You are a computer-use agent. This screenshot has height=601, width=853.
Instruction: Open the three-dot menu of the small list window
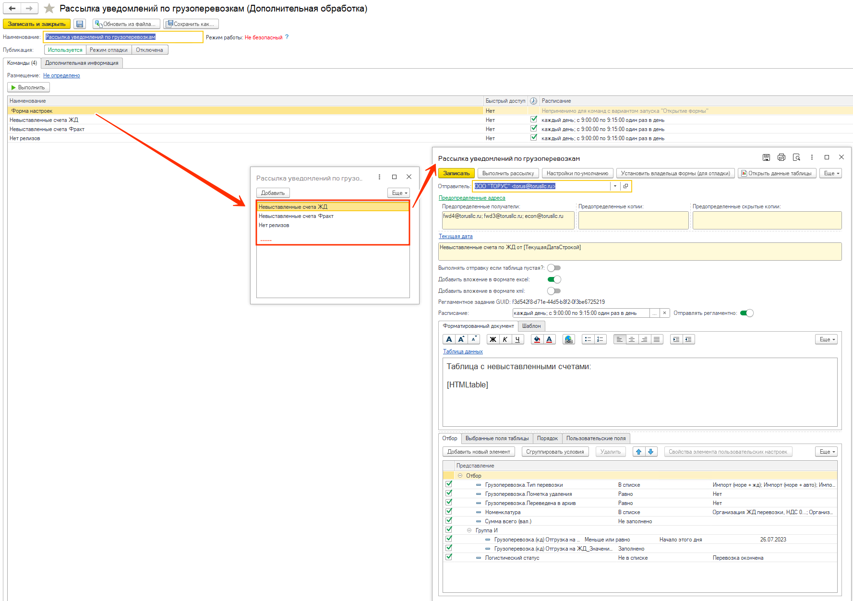pyautogui.click(x=379, y=177)
